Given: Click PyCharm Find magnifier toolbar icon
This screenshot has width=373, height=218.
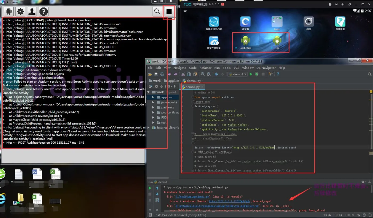Looking at the screenshot, I should click(x=203, y=74).
